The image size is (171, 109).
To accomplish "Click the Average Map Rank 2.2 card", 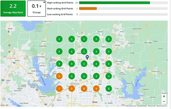I will tap(13, 9).
